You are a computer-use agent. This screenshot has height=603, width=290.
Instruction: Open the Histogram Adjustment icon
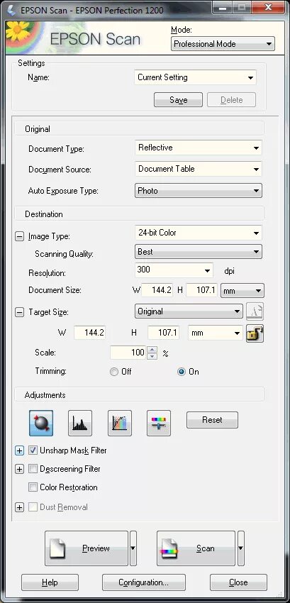80,423
